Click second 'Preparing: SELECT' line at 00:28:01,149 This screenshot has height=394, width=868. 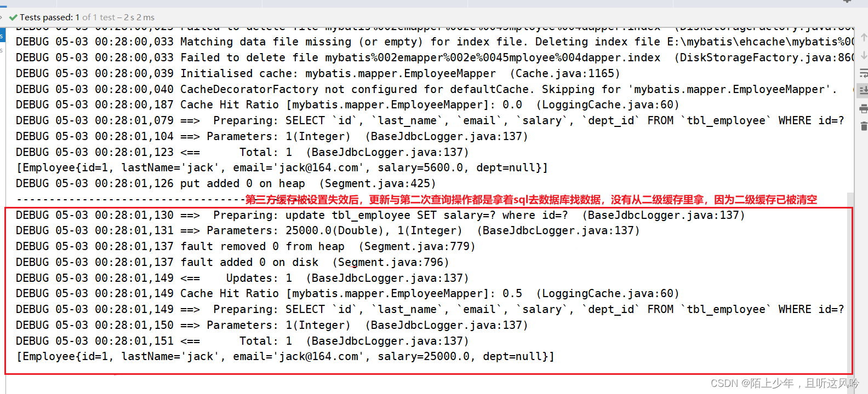tap(430, 310)
